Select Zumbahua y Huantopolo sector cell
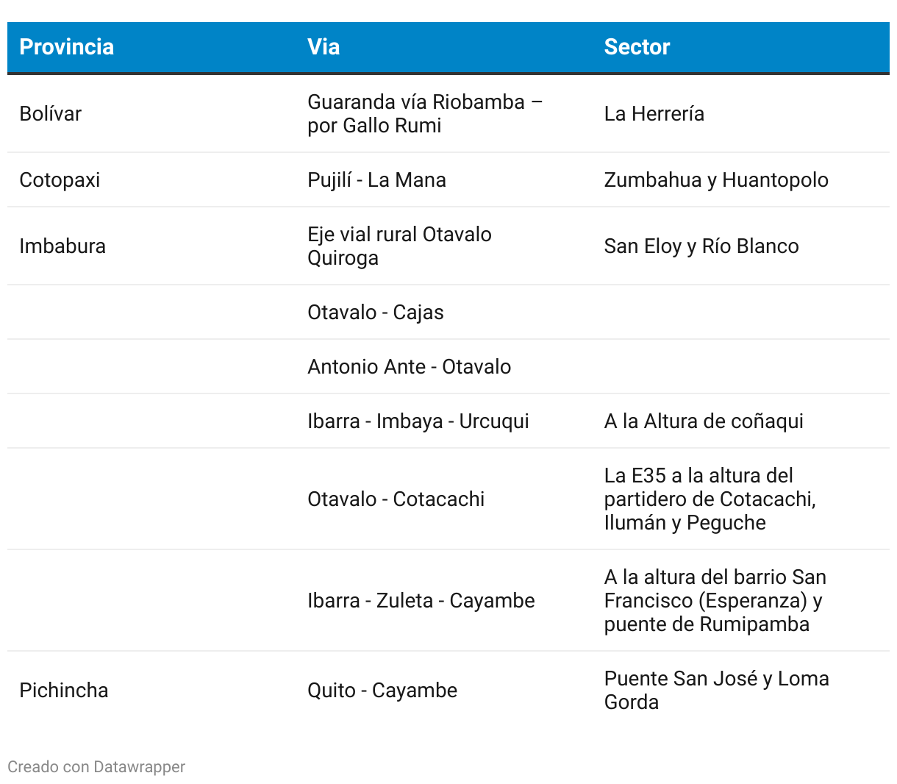Image resolution: width=897 pixels, height=784 pixels. coord(716,180)
